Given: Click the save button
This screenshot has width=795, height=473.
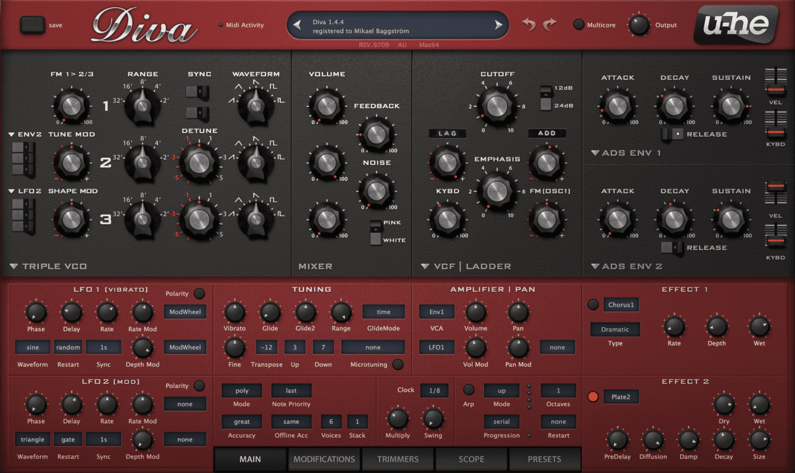Looking at the screenshot, I should (33, 25).
